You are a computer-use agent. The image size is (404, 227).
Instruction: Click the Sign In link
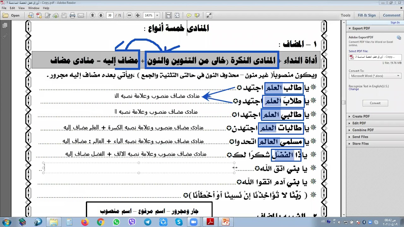click(395, 22)
